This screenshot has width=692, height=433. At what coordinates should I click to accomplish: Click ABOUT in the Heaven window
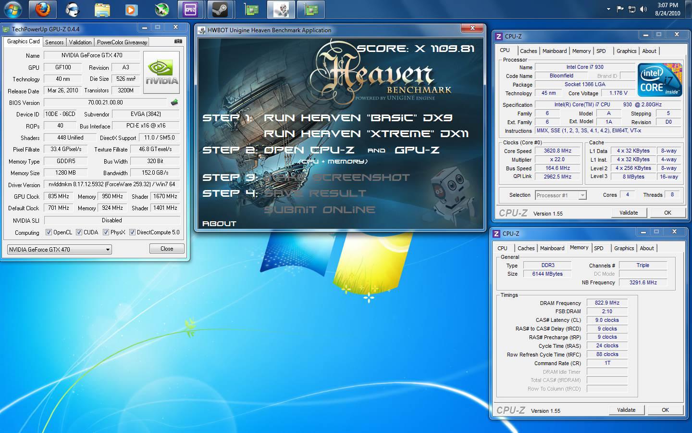(x=219, y=224)
